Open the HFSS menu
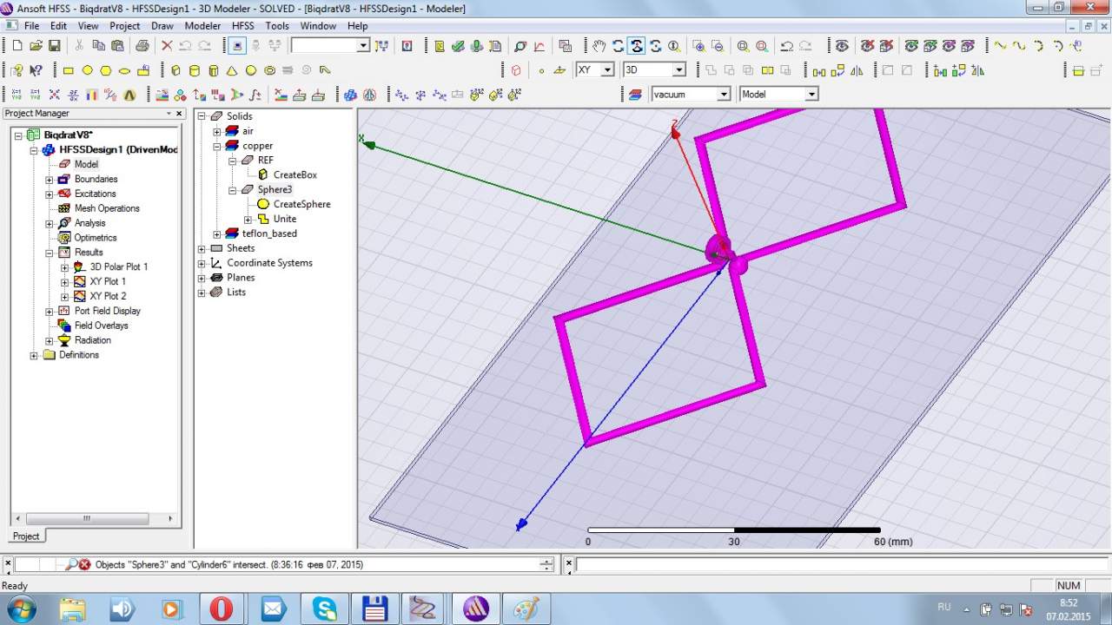The image size is (1112, 625). click(x=243, y=26)
